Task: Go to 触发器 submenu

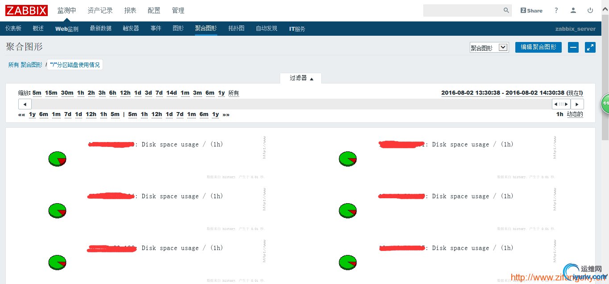Action: coord(131,29)
